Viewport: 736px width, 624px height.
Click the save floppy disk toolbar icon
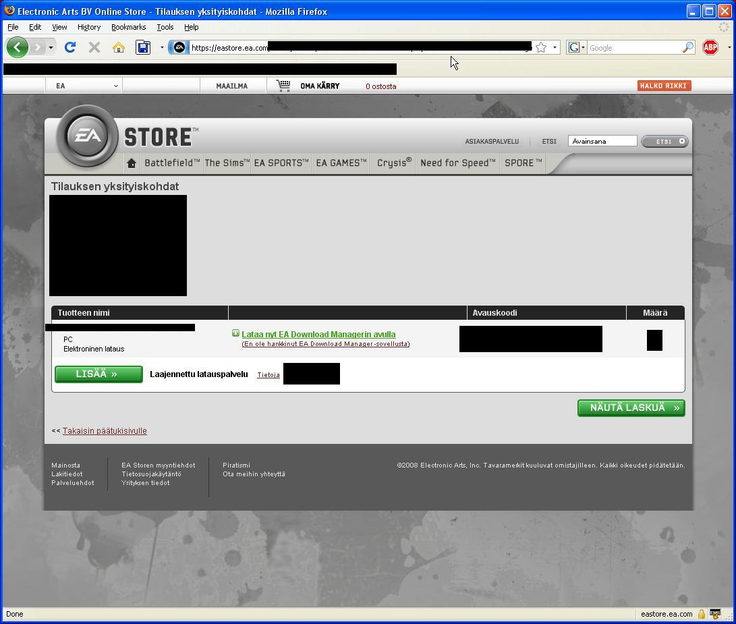[143, 47]
